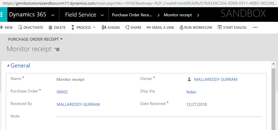Open purchase order 00002 link

coord(62,92)
